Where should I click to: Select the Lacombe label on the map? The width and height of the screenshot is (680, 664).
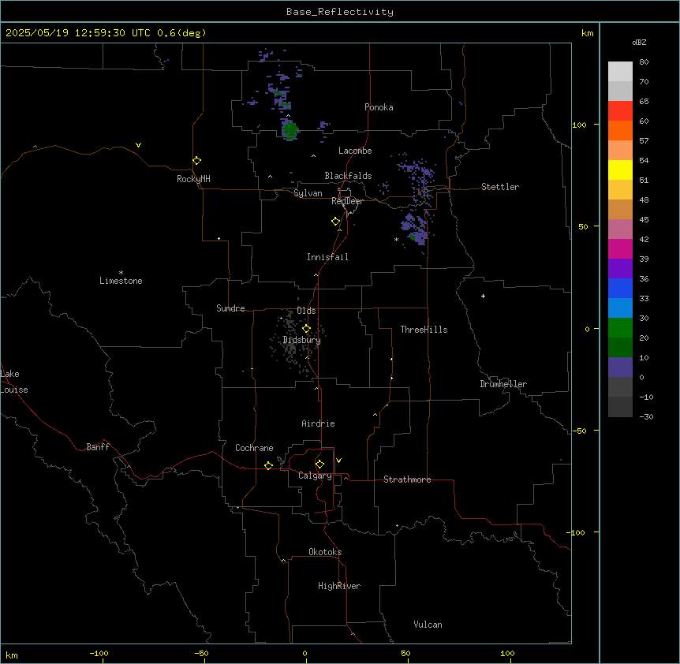(355, 151)
